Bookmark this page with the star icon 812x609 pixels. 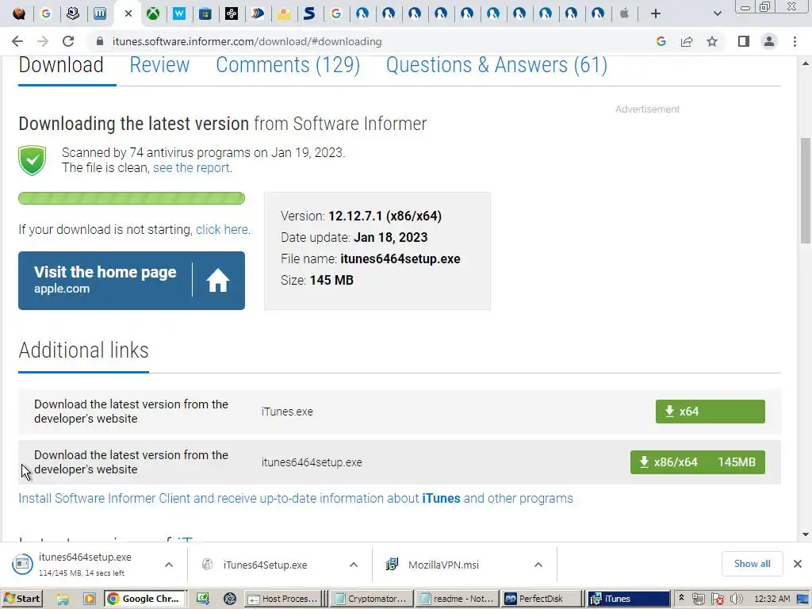(712, 41)
